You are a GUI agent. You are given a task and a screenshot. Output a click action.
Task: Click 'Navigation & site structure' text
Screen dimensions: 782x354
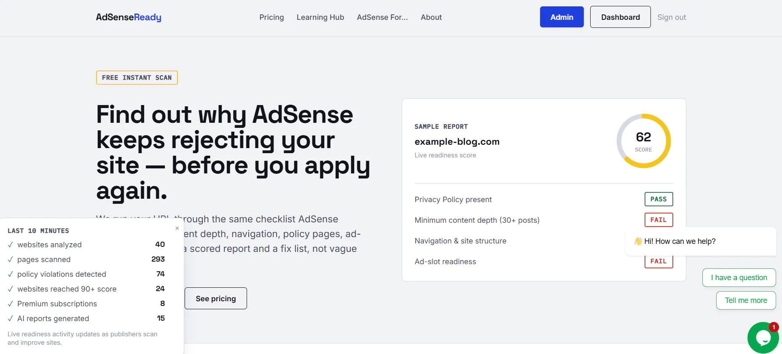(460, 241)
